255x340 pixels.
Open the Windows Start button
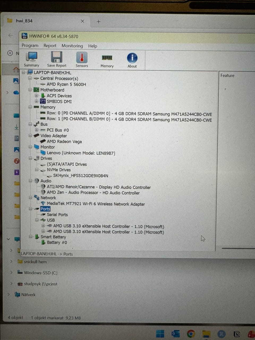point(160,334)
